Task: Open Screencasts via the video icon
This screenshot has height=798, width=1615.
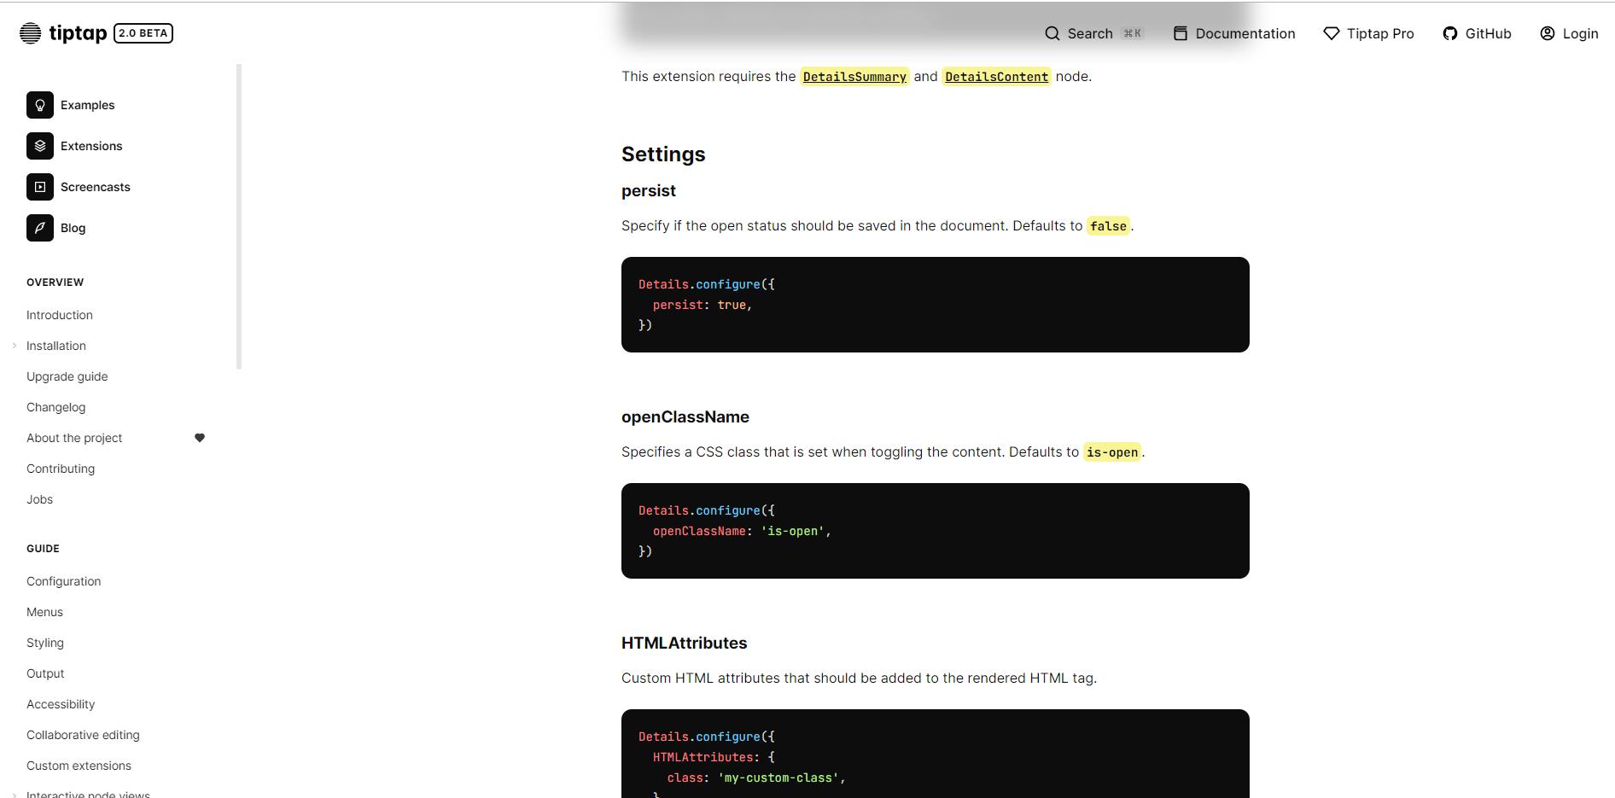Action: 39,186
